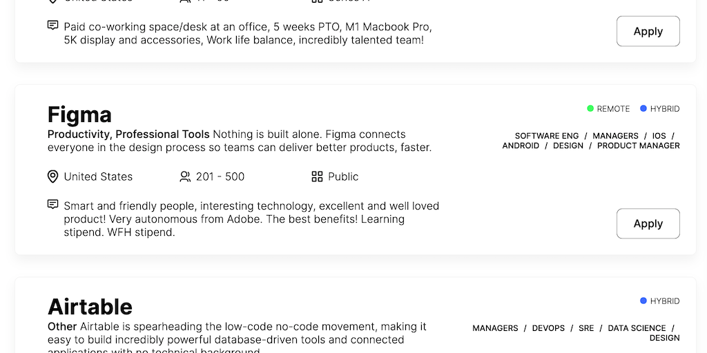
Task: Select the ANDROID tag on Figma
Action: click(521, 145)
